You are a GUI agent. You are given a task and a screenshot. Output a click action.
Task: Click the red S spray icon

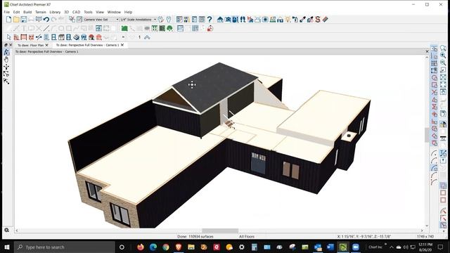(x=317, y=20)
